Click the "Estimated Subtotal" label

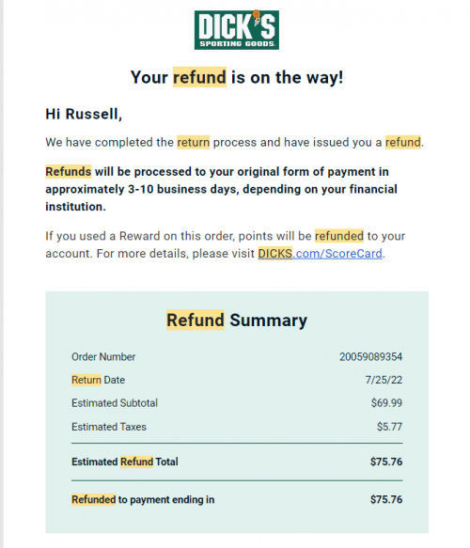click(x=115, y=403)
